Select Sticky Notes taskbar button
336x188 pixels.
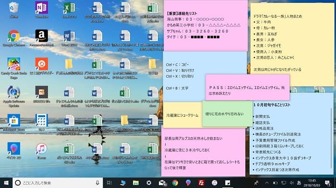[228, 183]
